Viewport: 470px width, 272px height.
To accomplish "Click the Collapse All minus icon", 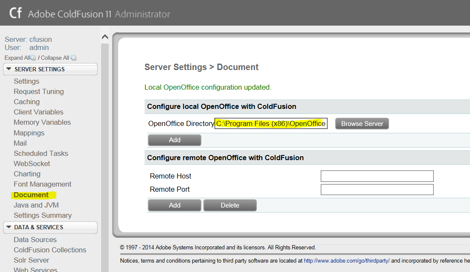I will (73, 58).
